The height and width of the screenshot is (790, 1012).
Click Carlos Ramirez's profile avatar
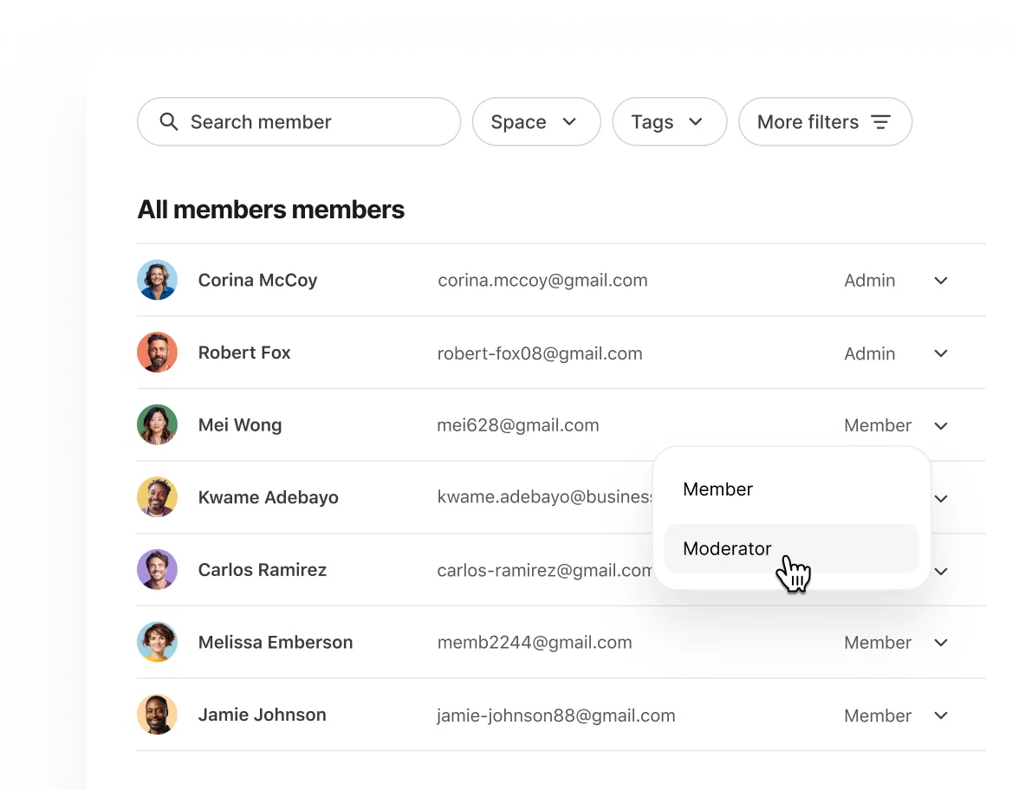tap(157, 569)
